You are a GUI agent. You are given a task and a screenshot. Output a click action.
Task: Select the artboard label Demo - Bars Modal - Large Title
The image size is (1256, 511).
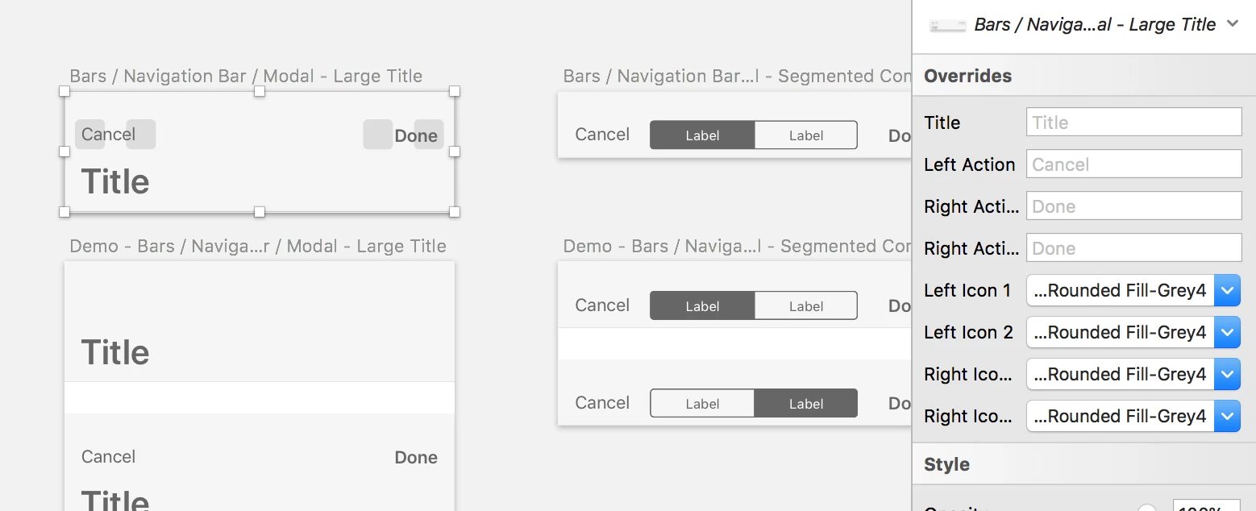pyautogui.click(x=258, y=246)
